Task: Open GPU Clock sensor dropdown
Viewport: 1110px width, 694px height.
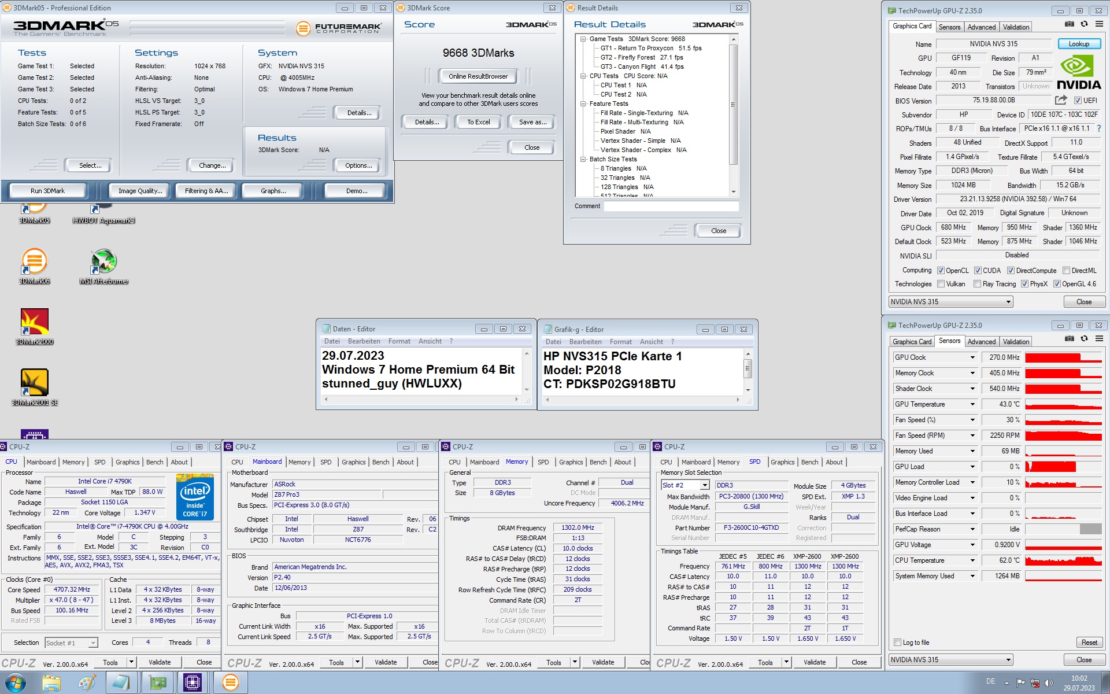Action: 972,357
